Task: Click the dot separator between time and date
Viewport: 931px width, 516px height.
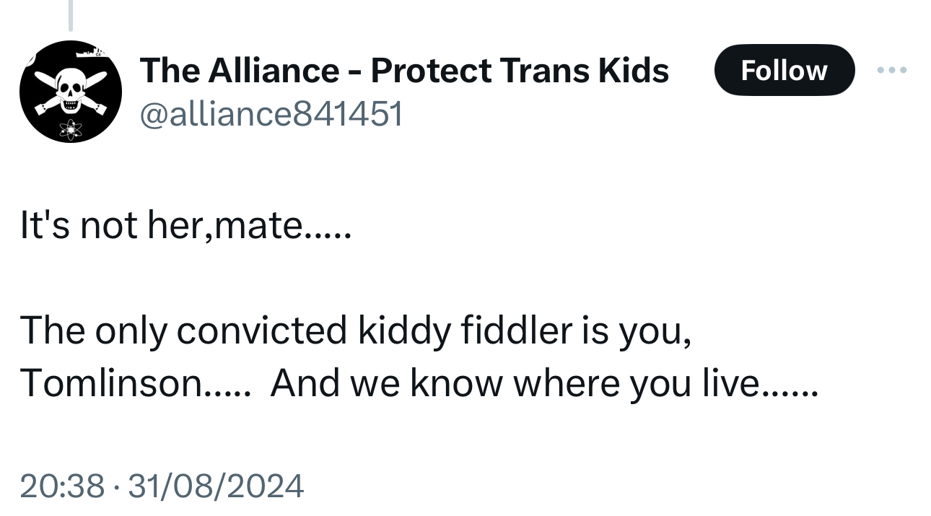Action: pos(116,486)
